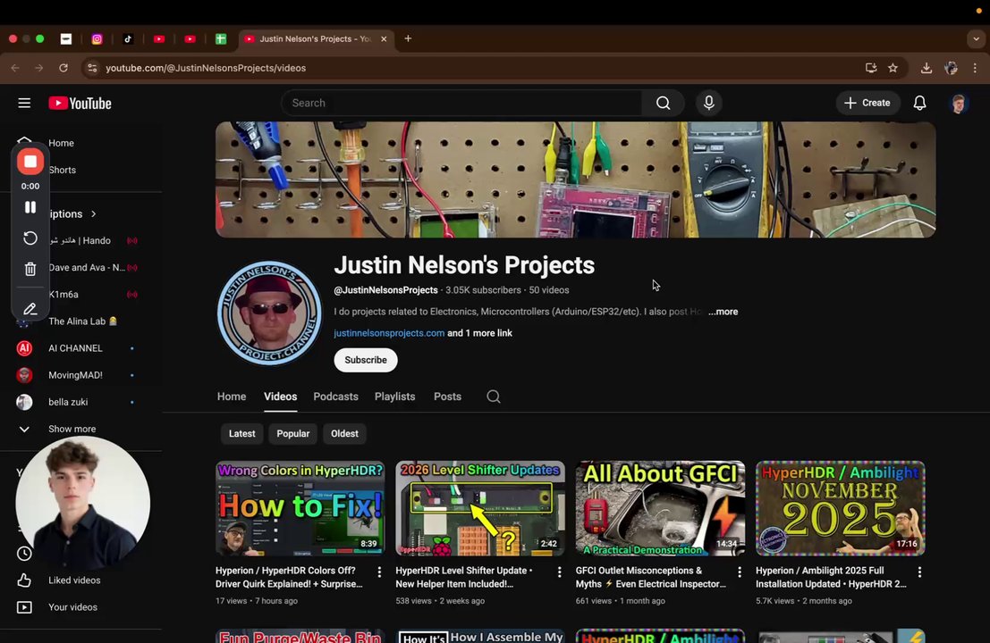The width and height of the screenshot is (990, 643).
Task: Open a new browser tab
Action: tap(408, 38)
